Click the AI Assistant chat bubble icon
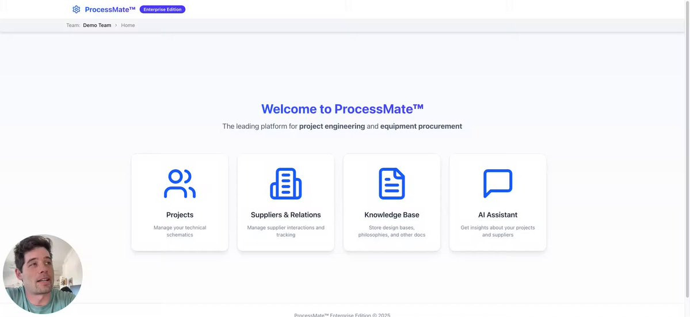The image size is (690, 317). (x=498, y=184)
